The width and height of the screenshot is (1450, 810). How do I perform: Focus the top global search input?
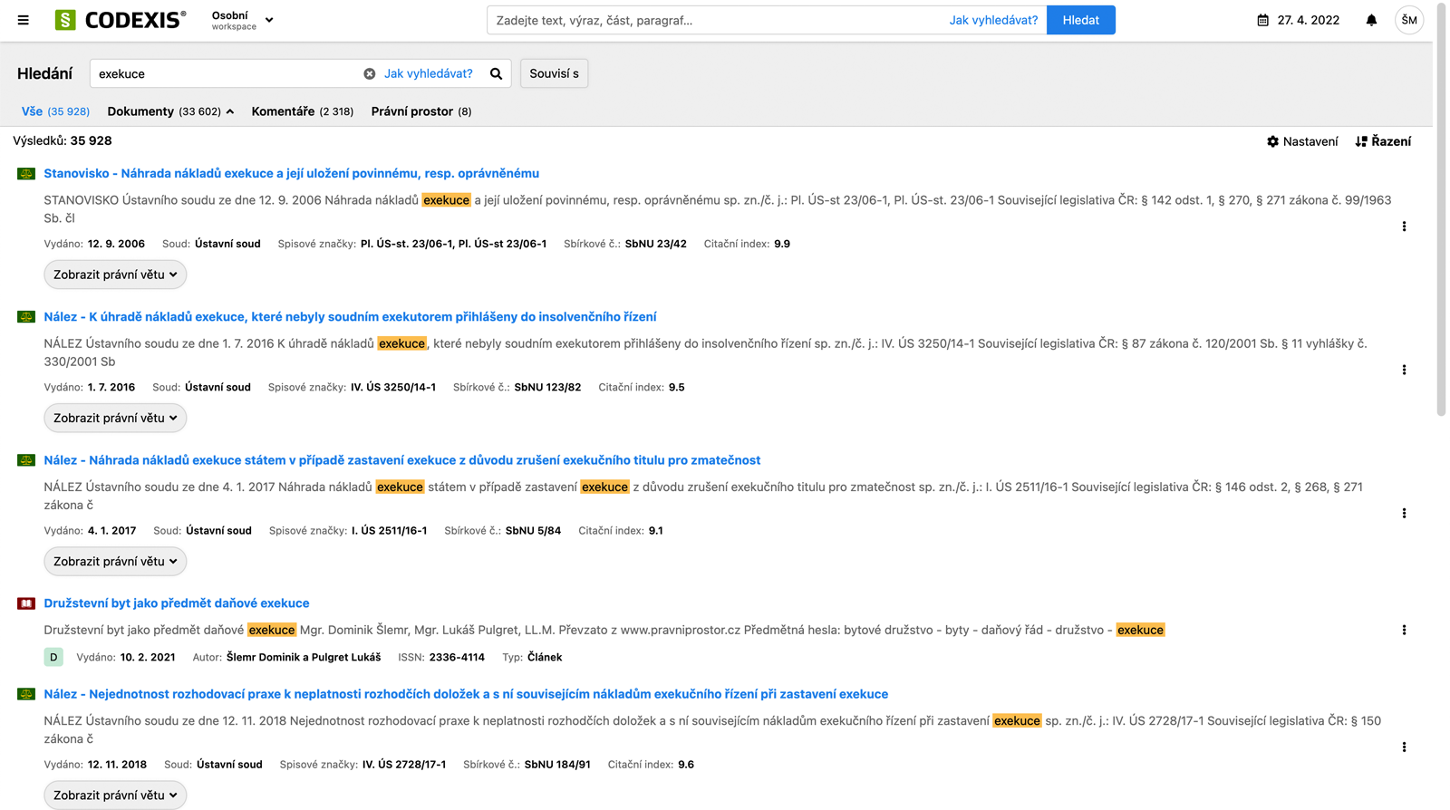pyautogui.click(x=716, y=20)
